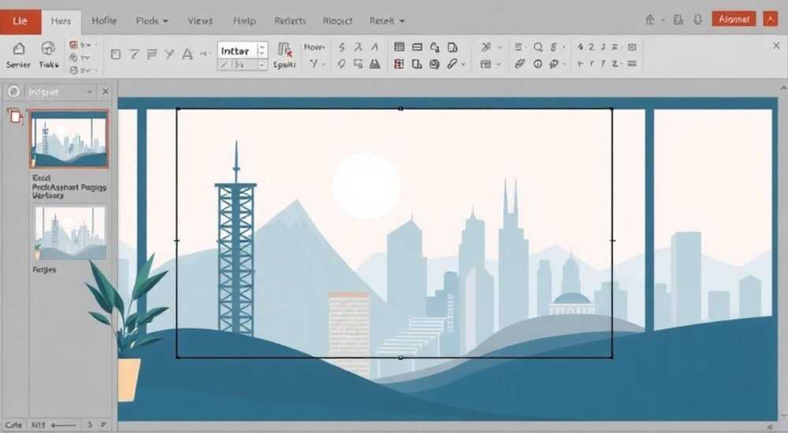Open the Inttar font dropdown
This screenshot has height=433, width=788.
point(261,50)
